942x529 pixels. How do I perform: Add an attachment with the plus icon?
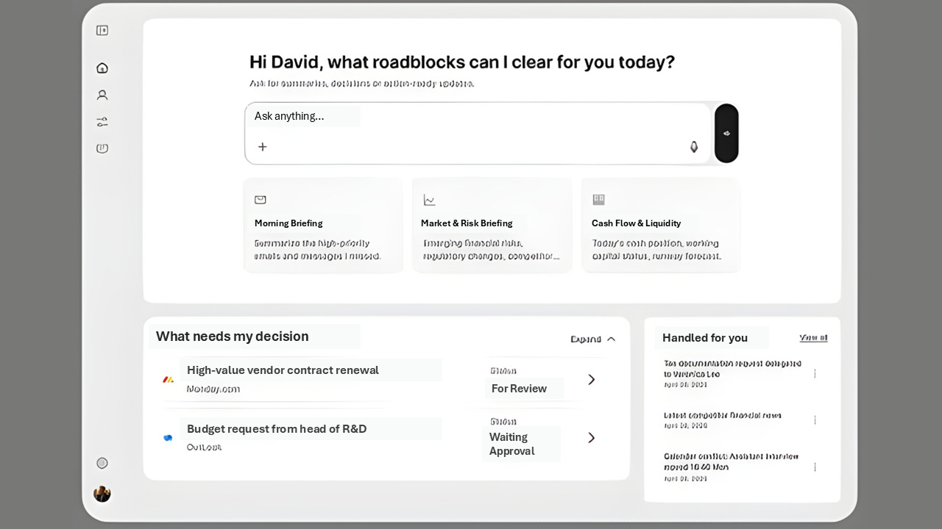click(262, 147)
